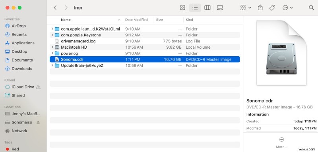Click the powerlog folder icon
Viewport: 318px width, 152px height.
point(57,53)
